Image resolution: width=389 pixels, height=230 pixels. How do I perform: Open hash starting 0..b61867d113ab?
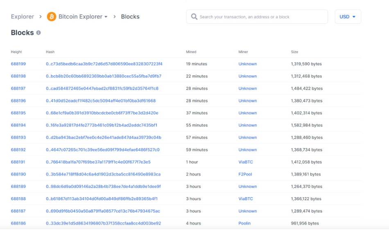(102, 199)
